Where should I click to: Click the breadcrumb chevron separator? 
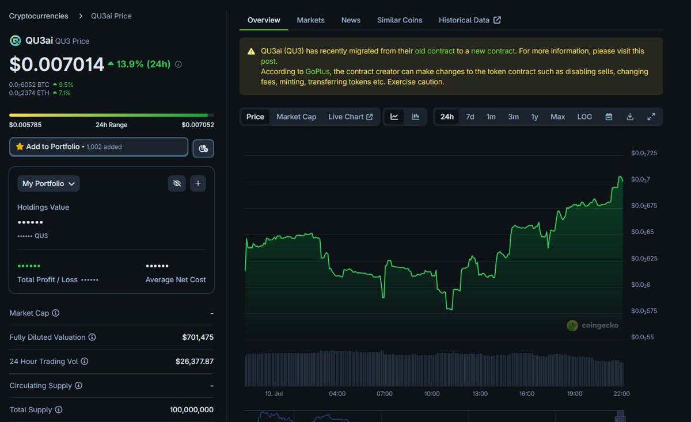81,16
